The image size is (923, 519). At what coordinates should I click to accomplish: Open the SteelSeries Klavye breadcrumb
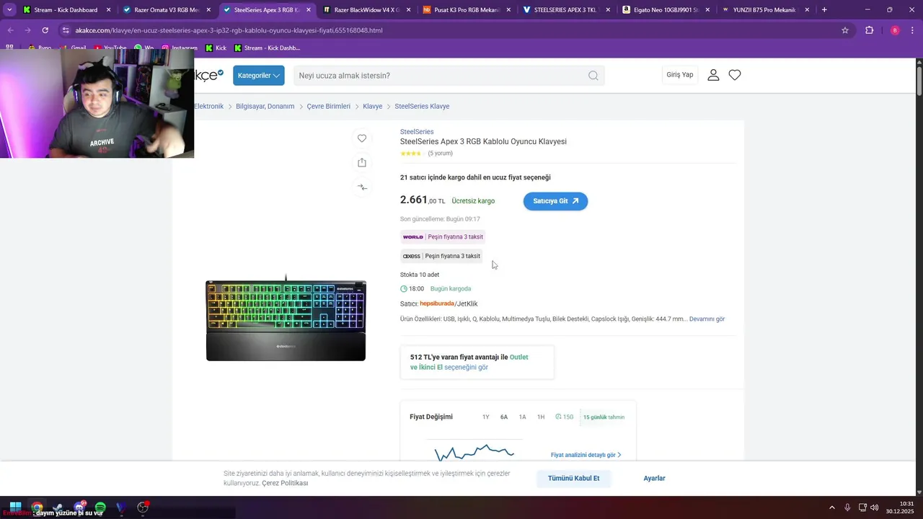(422, 107)
